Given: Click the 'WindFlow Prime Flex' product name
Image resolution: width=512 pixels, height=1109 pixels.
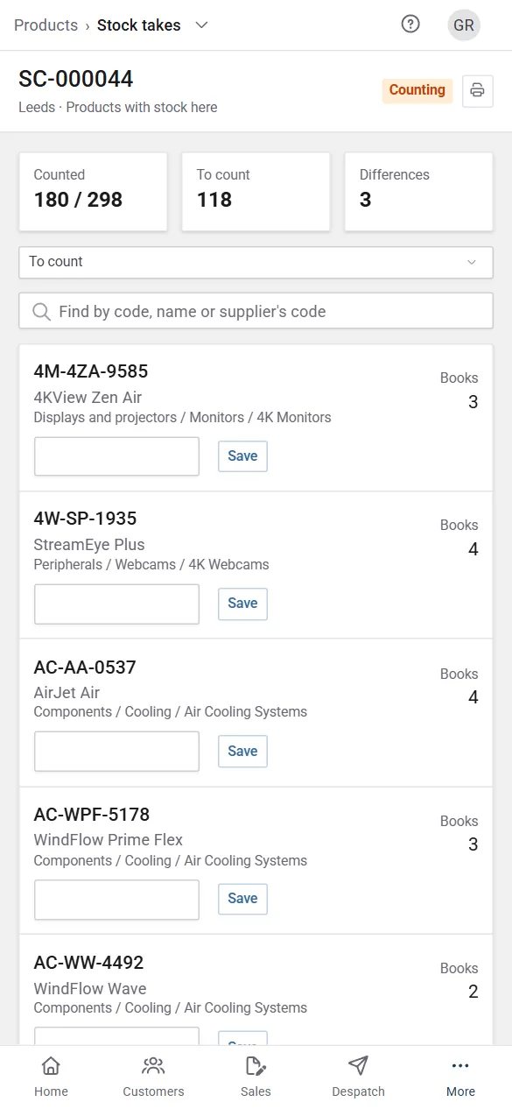Looking at the screenshot, I should [x=109, y=840].
